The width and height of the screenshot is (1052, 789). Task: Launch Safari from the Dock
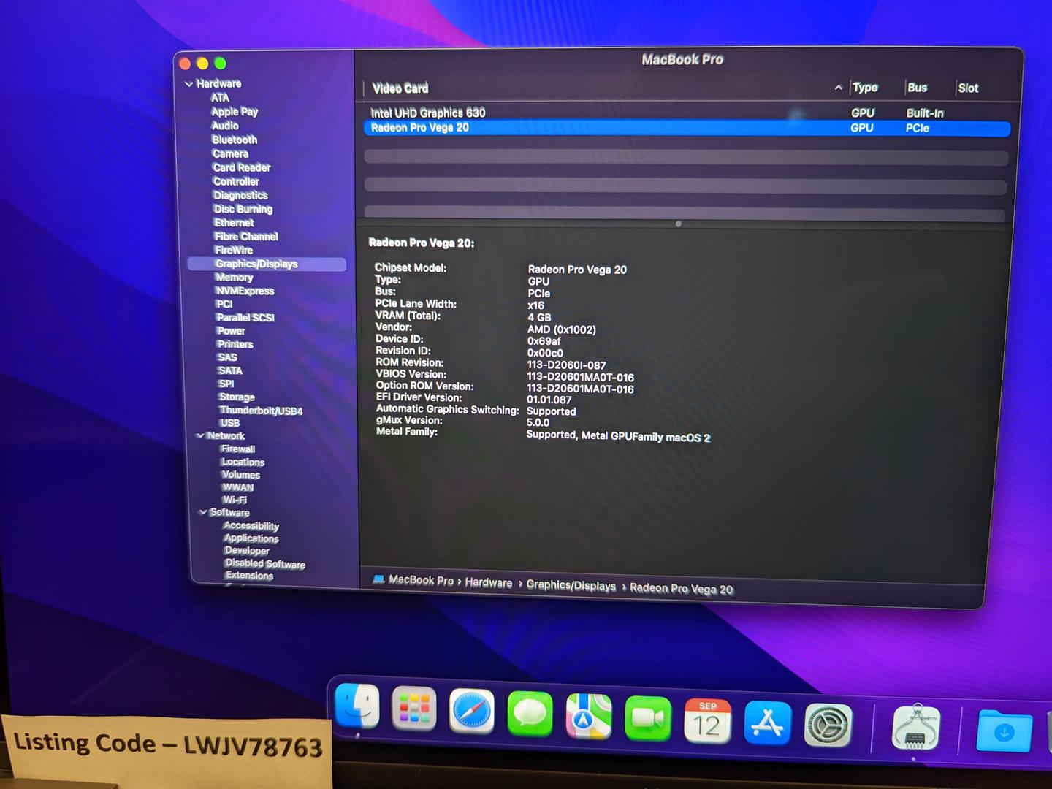tap(472, 711)
